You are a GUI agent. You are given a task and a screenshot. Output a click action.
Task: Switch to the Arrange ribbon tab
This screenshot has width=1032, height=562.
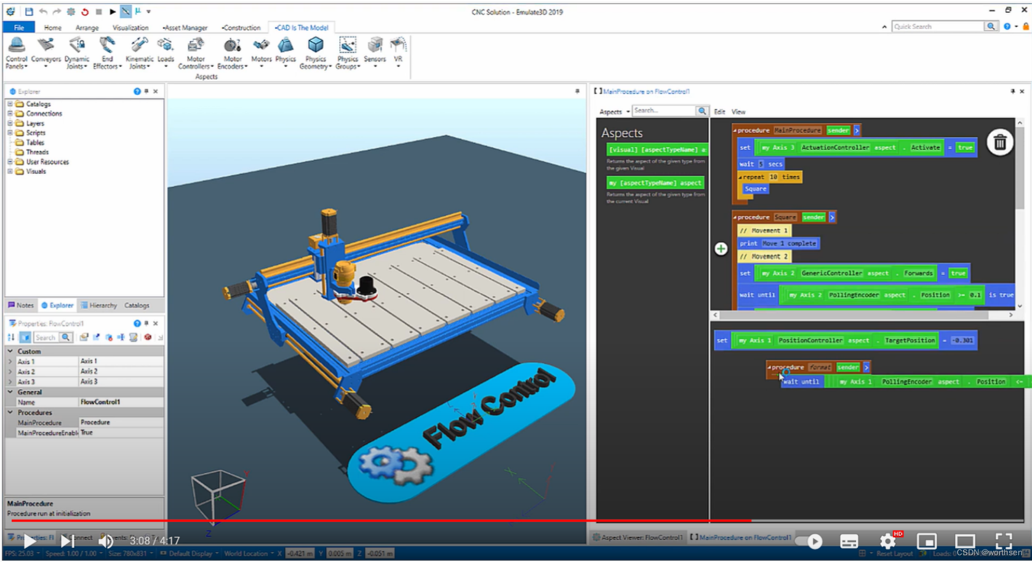point(87,28)
